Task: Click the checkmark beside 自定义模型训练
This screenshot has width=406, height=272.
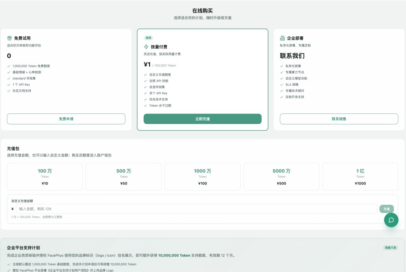Action: pyautogui.click(x=282, y=79)
